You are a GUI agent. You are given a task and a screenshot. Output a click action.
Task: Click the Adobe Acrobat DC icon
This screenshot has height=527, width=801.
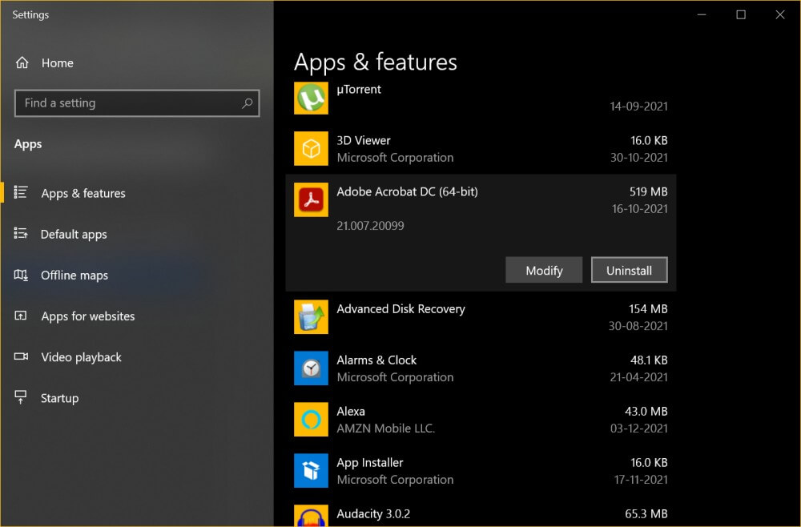click(311, 199)
